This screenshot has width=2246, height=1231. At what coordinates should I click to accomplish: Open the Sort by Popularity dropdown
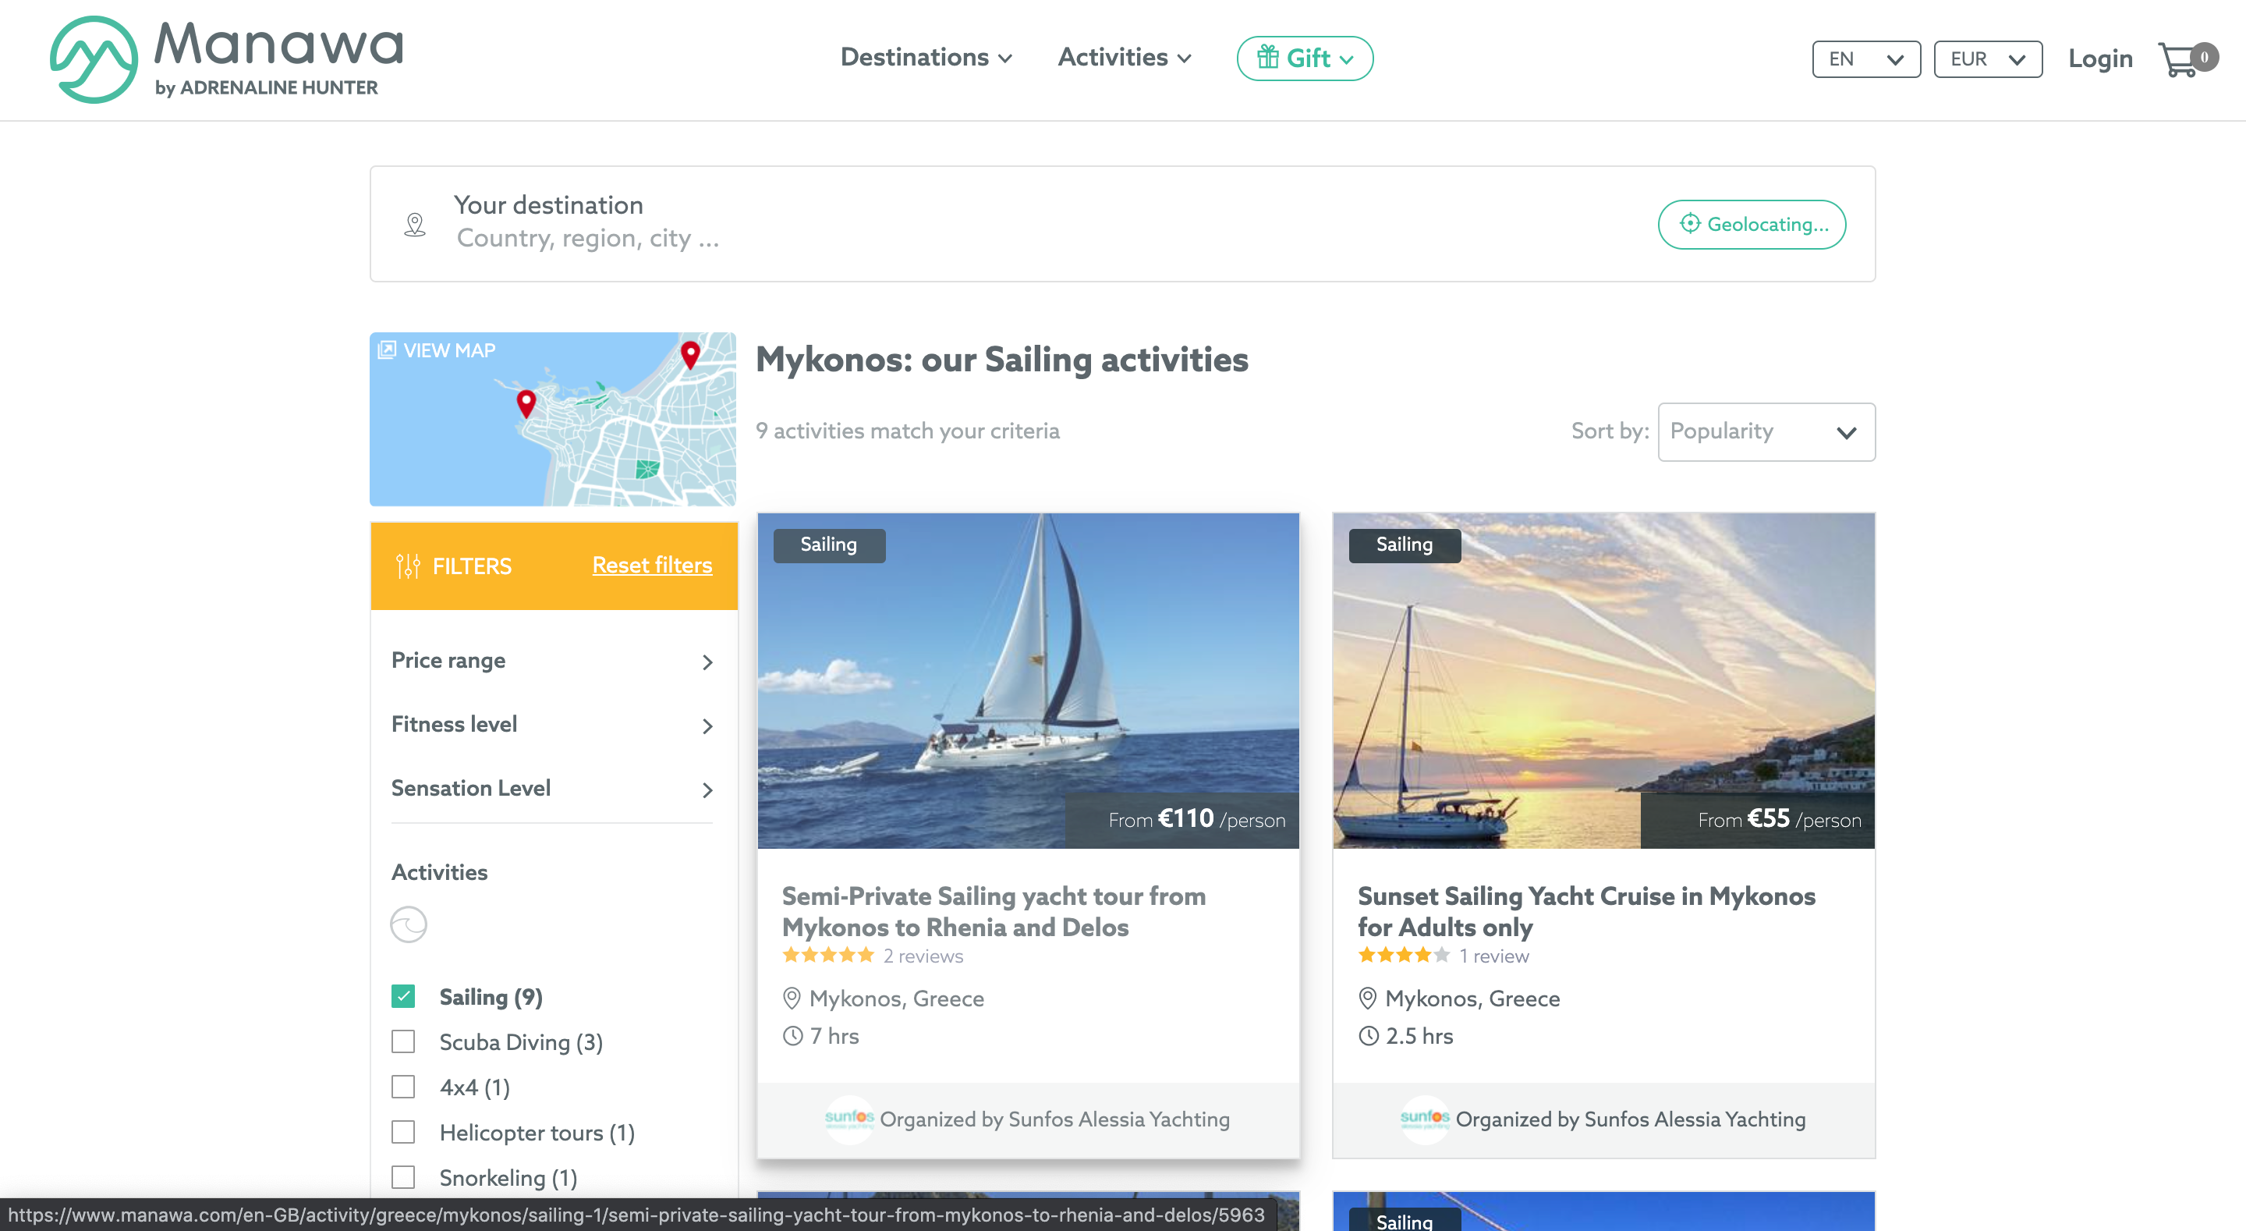[x=1766, y=432]
